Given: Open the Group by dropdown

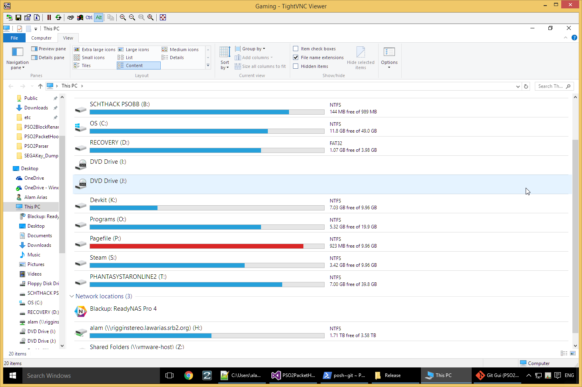Looking at the screenshot, I should pos(250,49).
